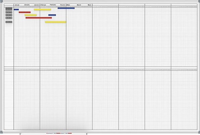
Task: Click the label strip beside the long red bar
Action: (9, 18)
